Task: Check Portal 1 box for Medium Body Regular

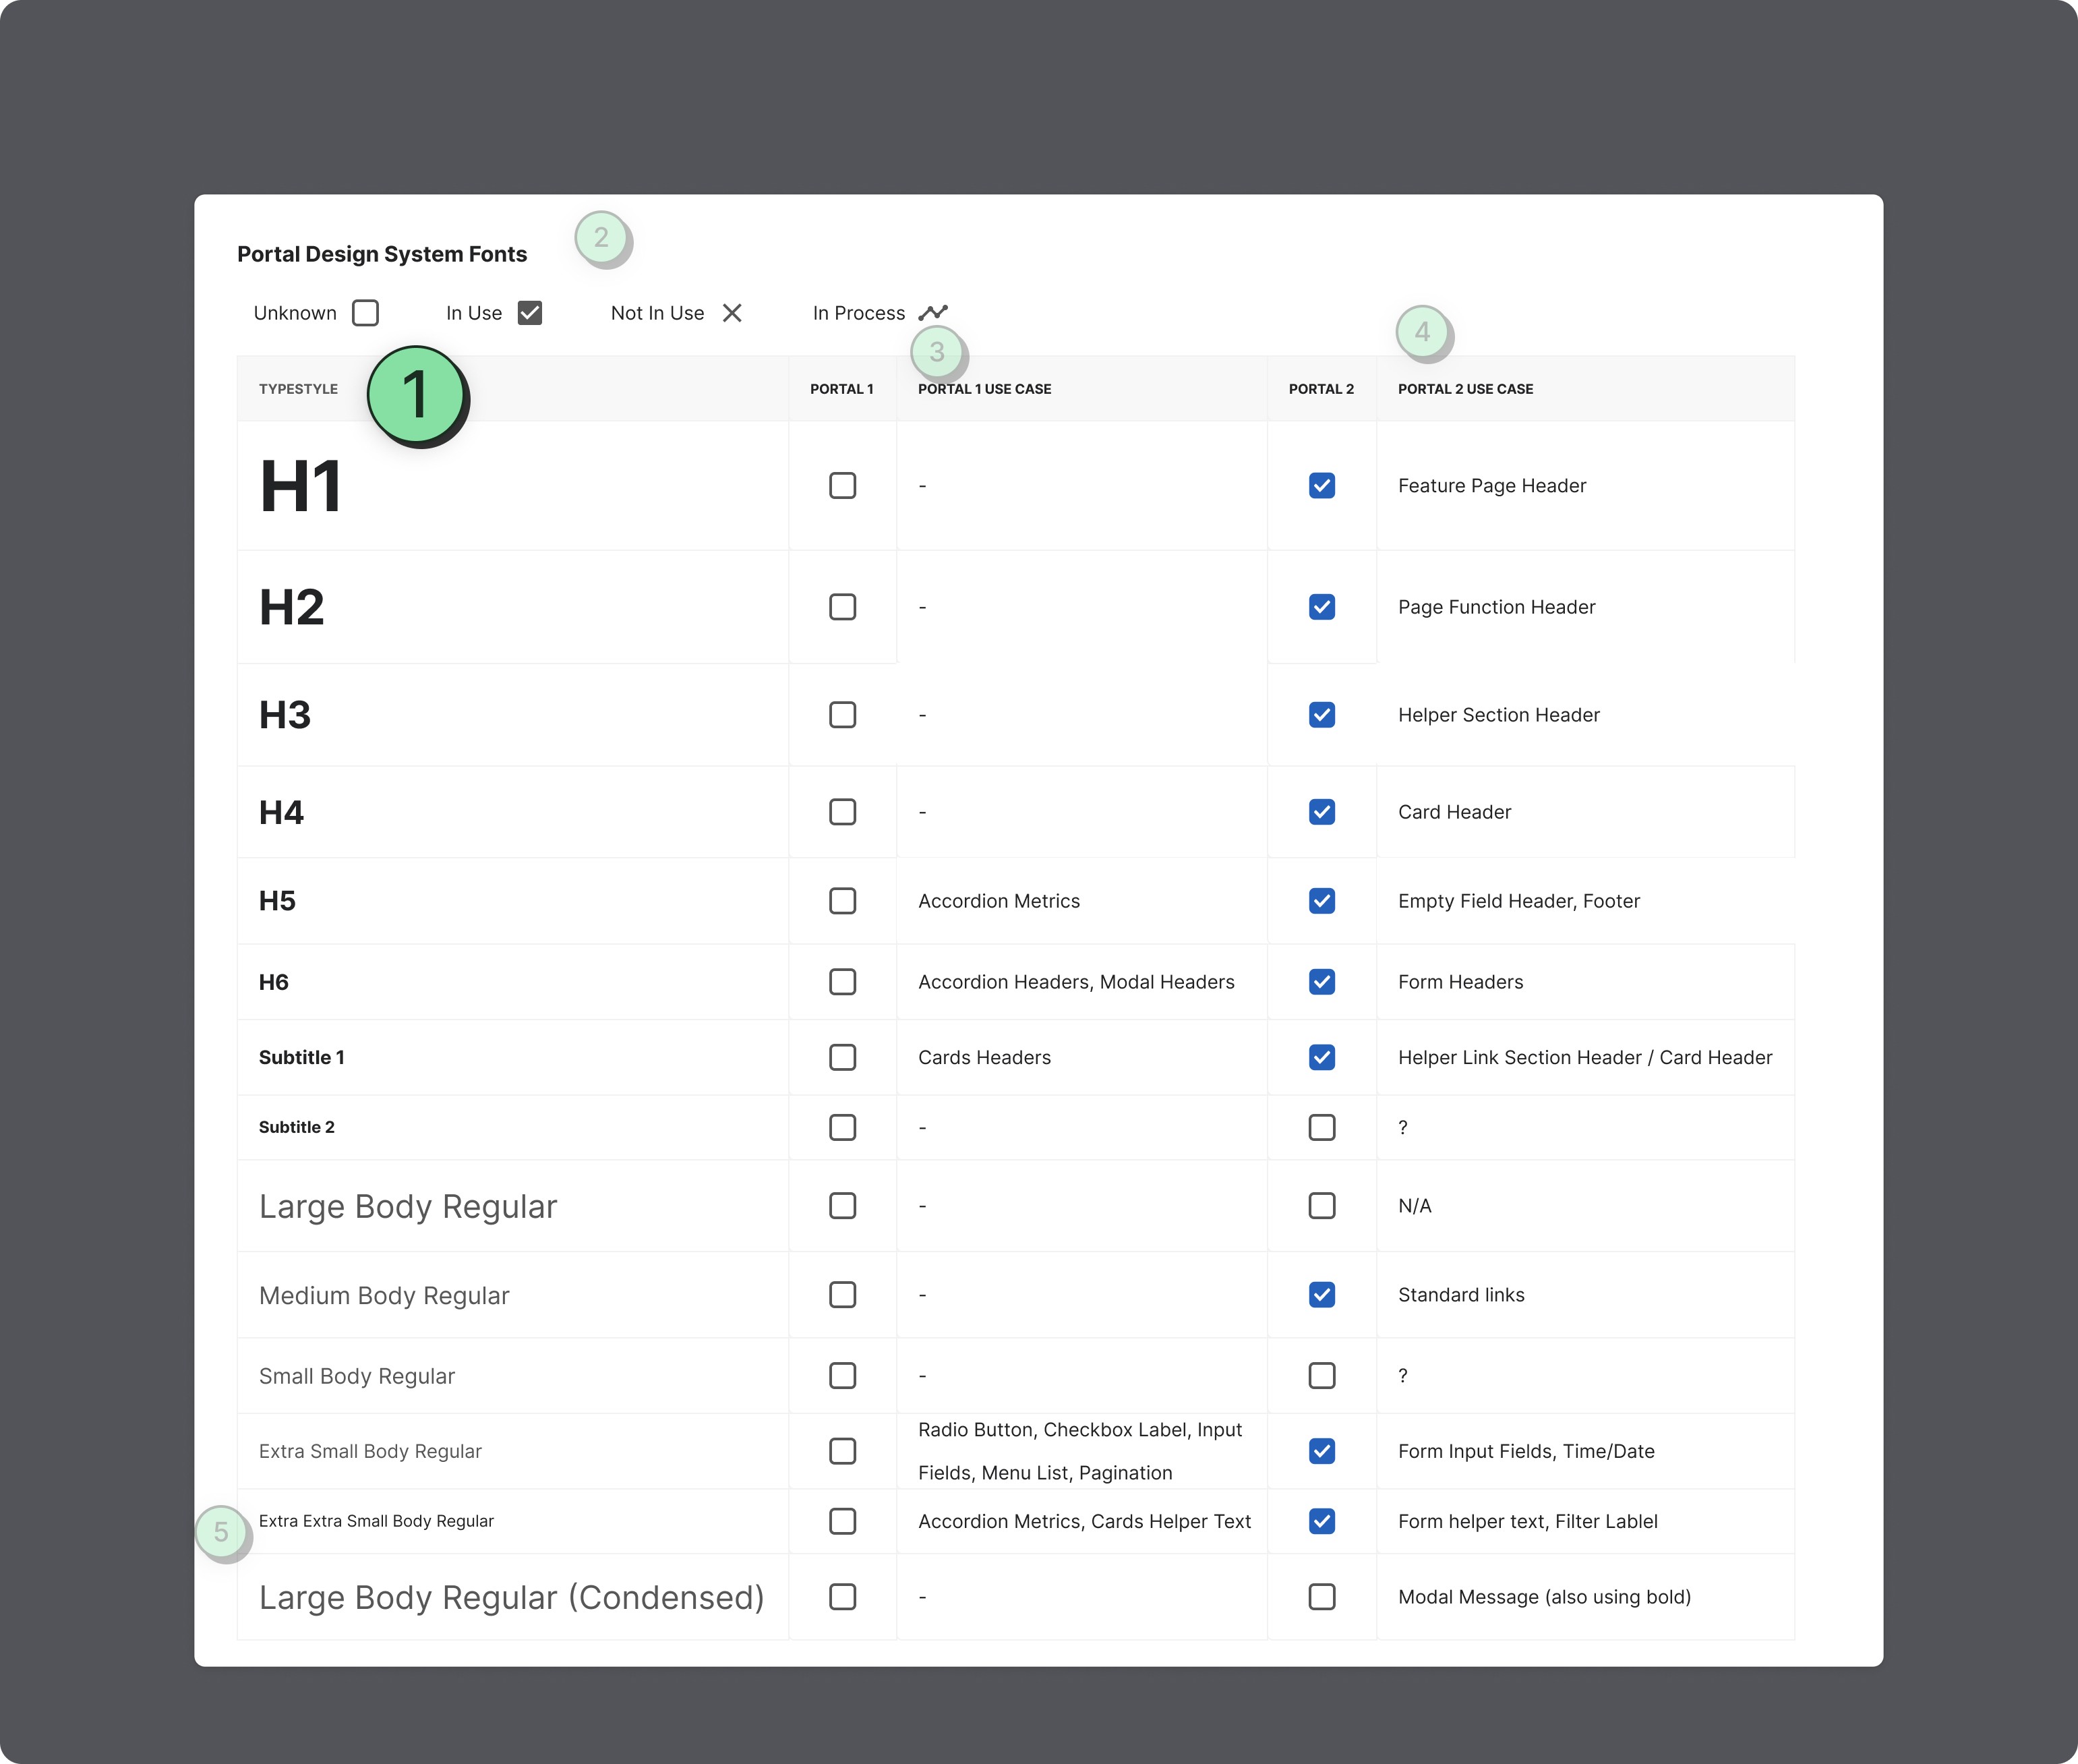Action: 843,1295
